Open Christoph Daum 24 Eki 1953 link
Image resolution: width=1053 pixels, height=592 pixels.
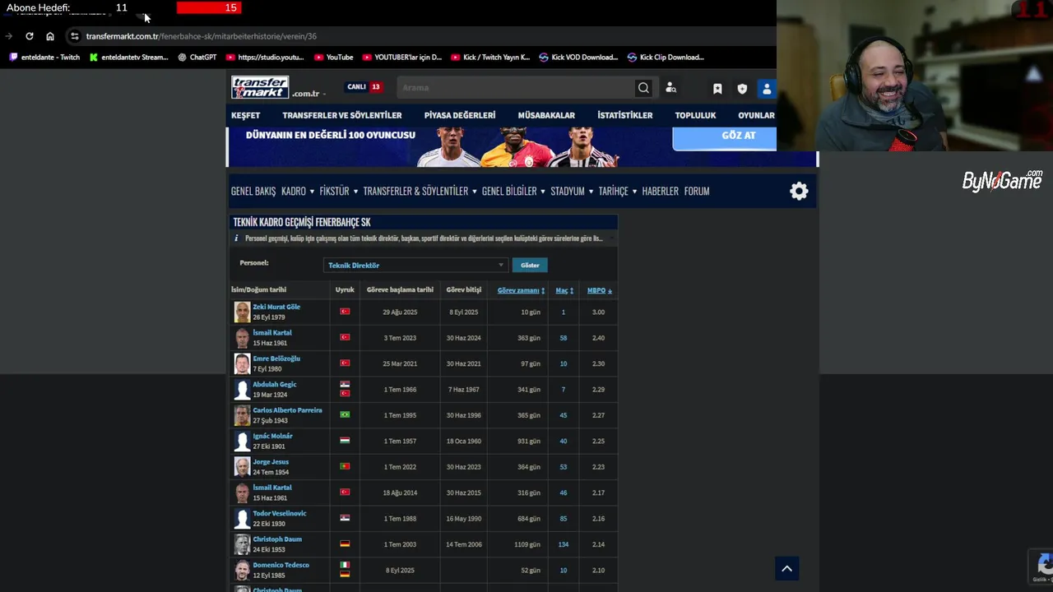point(277,539)
